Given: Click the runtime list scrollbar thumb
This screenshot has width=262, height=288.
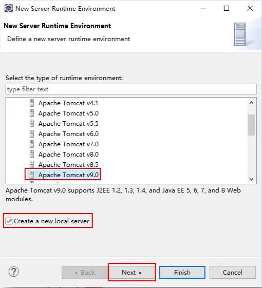Looking at the screenshot, I should tap(251, 125).
